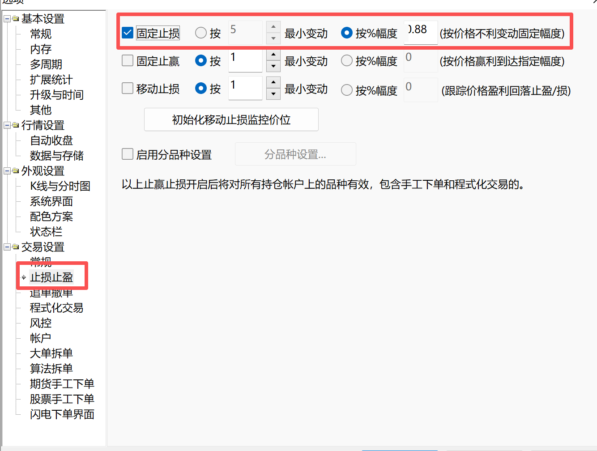Screen dimensions: 597x451
Task: Decrease 固定止赢 minimum-change value with down arrow
Action: pos(273,66)
